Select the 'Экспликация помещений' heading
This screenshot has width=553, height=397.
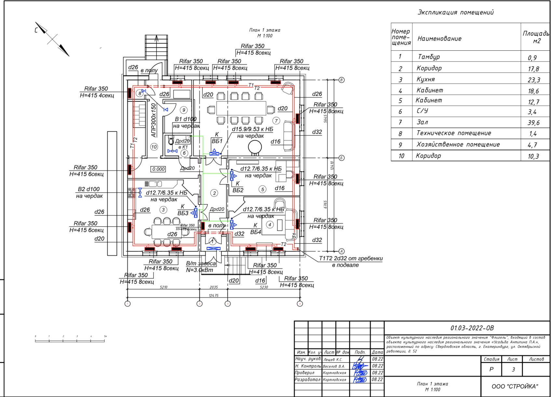pyautogui.click(x=455, y=12)
